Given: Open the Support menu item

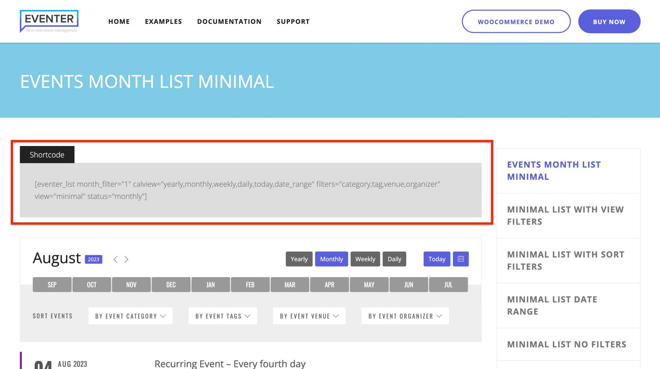Looking at the screenshot, I should coord(293,22).
